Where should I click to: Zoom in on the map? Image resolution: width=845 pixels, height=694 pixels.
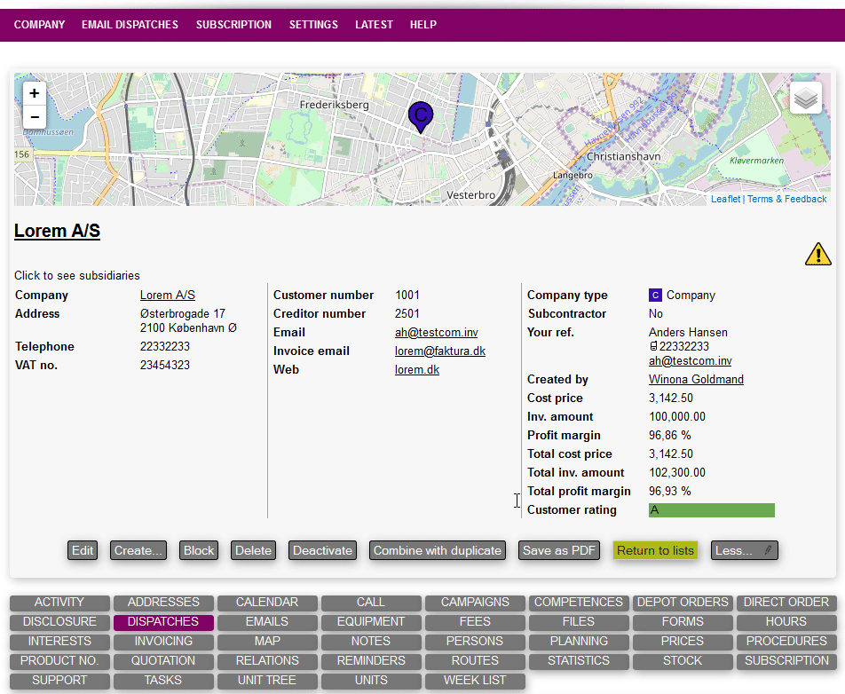(x=35, y=93)
